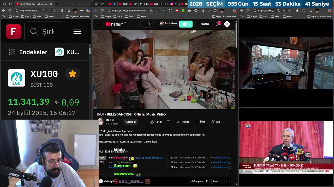
Task: Like the video with 164 B likes
Action: [x=156, y=122]
